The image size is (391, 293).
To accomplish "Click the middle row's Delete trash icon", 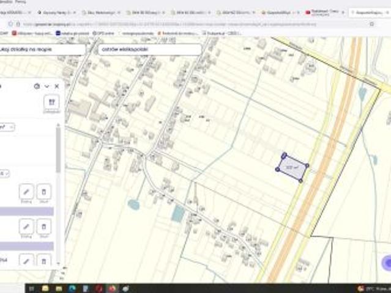I will 43,226.
